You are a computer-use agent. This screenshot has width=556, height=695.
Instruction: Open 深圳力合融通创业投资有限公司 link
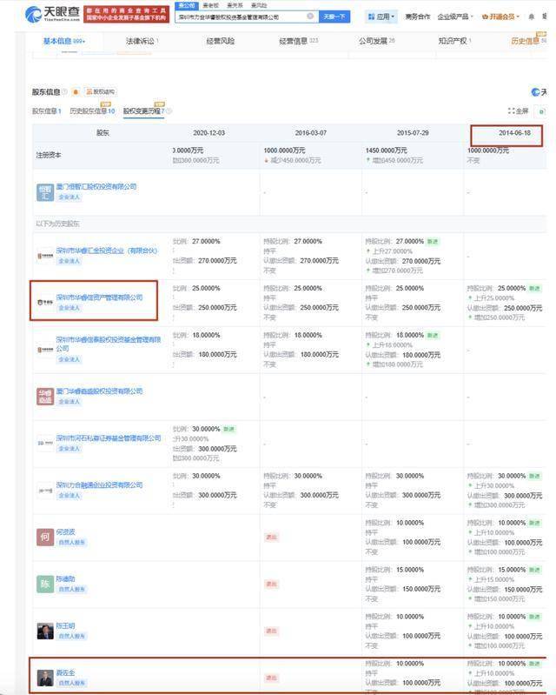click(x=99, y=484)
